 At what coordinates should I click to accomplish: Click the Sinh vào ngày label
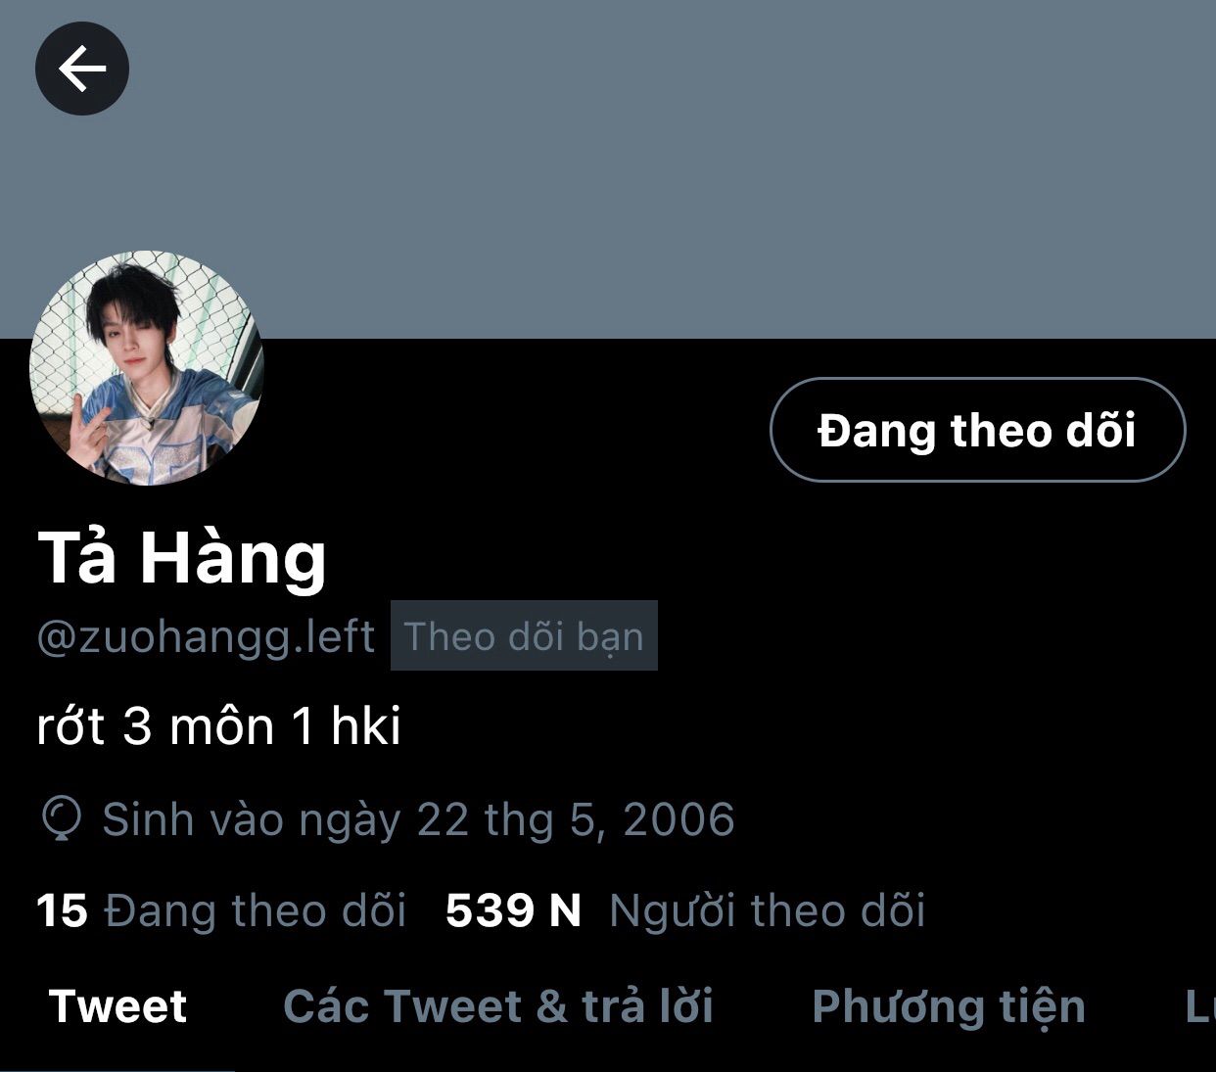[x=252, y=820]
